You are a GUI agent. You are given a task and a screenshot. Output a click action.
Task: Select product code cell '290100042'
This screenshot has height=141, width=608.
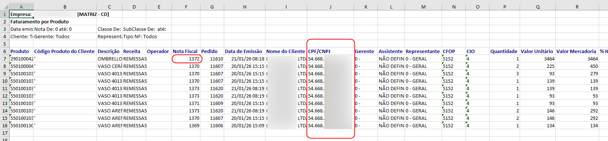pyautogui.click(x=21, y=59)
